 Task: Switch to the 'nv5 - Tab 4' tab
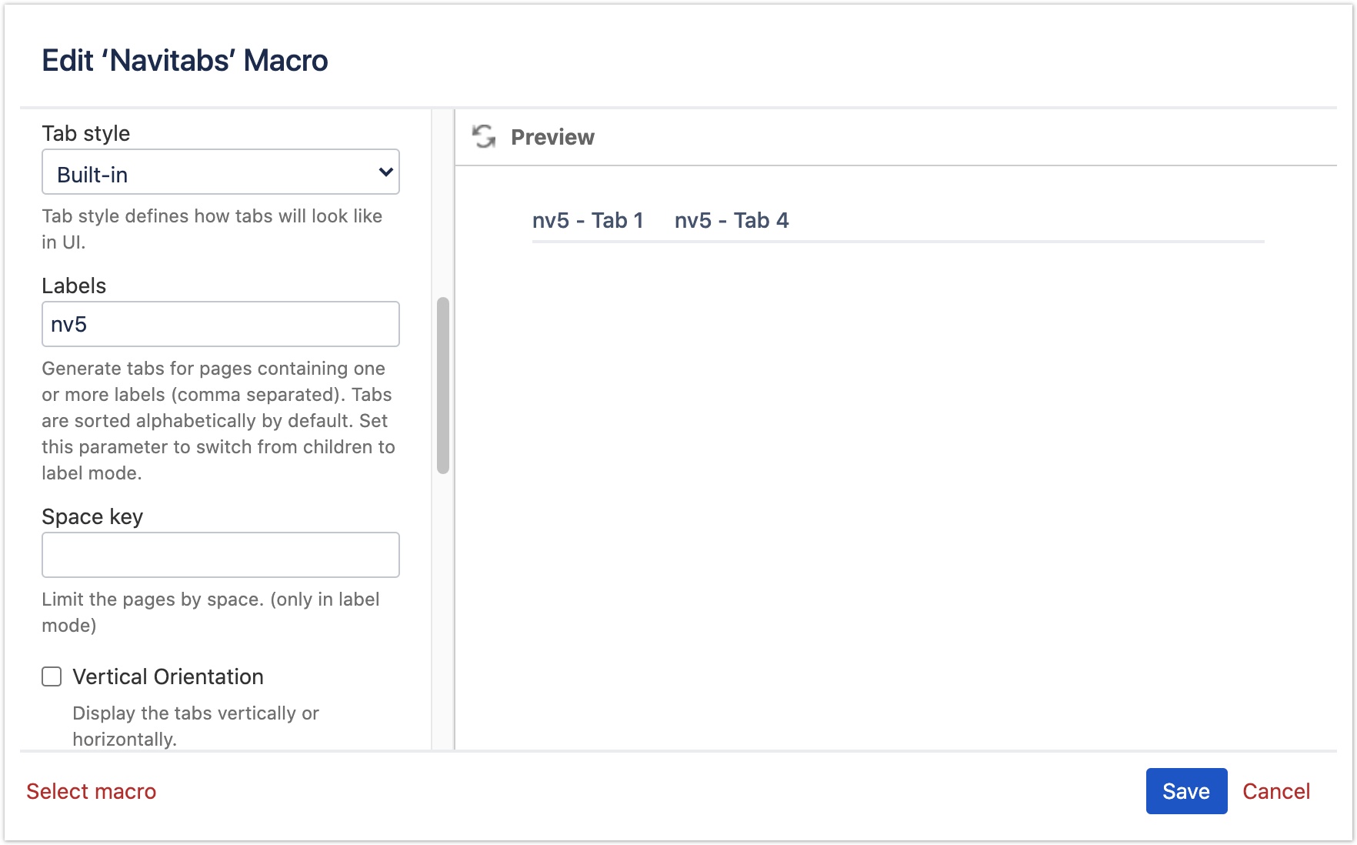click(732, 221)
